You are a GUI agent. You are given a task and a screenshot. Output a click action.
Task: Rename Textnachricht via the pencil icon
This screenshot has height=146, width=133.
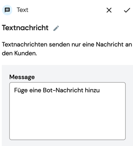(56, 28)
